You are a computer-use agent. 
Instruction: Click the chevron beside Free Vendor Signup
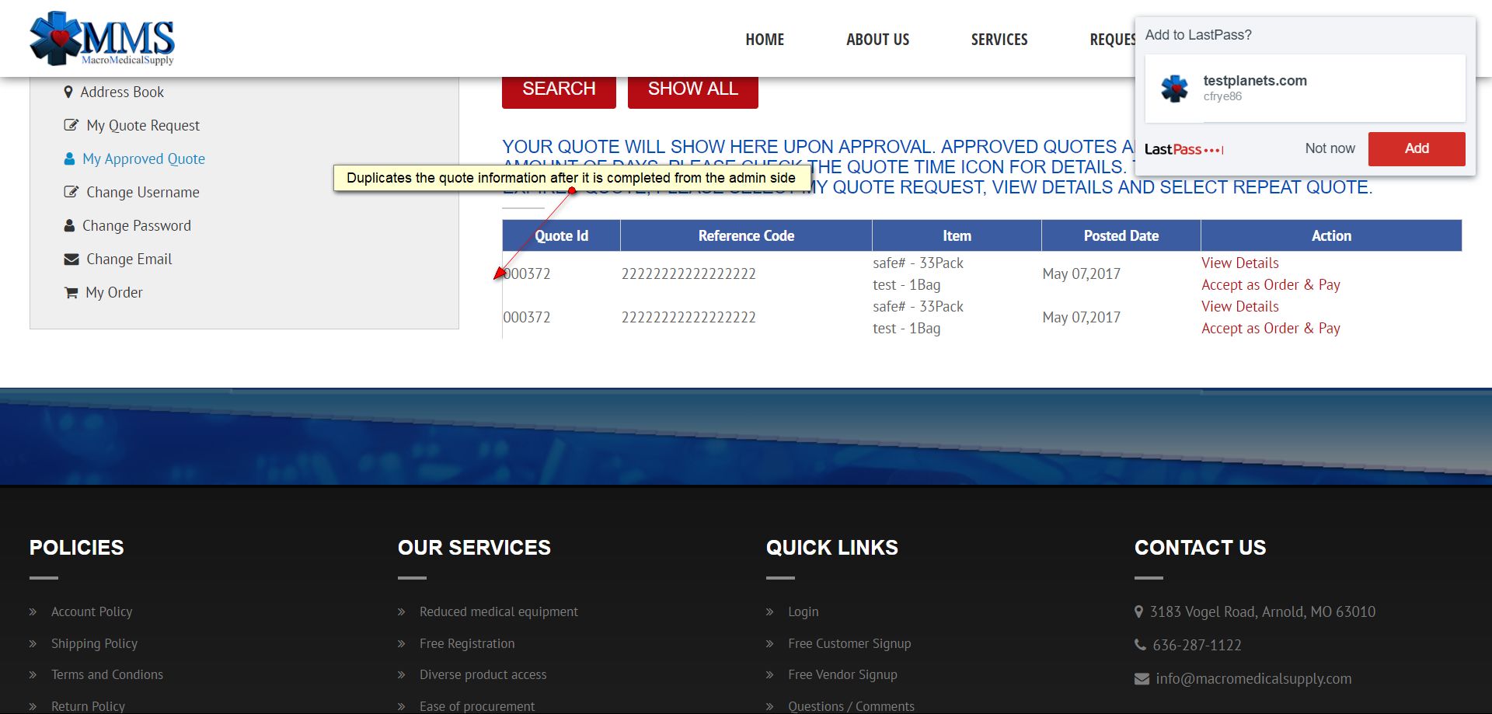(x=769, y=675)
